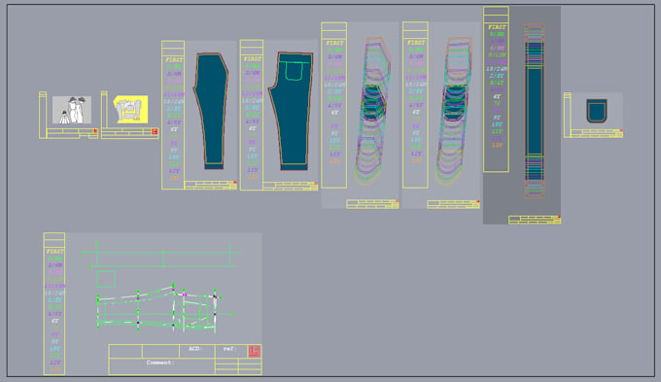Click the Comment: field in title block
Screen dimensions: 661x382
point(161,366)
